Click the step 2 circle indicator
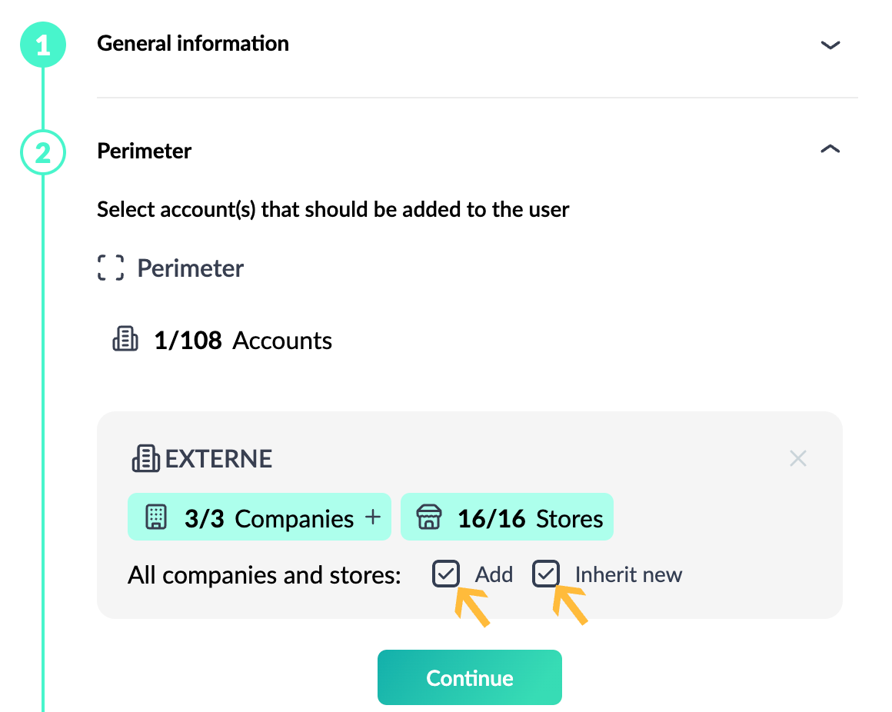The width and height of the screenshot is (892, 712). point(43,152)
